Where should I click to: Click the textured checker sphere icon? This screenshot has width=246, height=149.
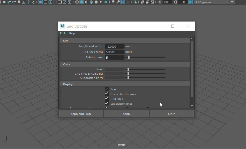96,2
